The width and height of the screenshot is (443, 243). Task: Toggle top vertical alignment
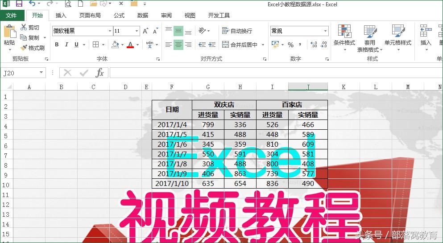[x=168, y=30]
